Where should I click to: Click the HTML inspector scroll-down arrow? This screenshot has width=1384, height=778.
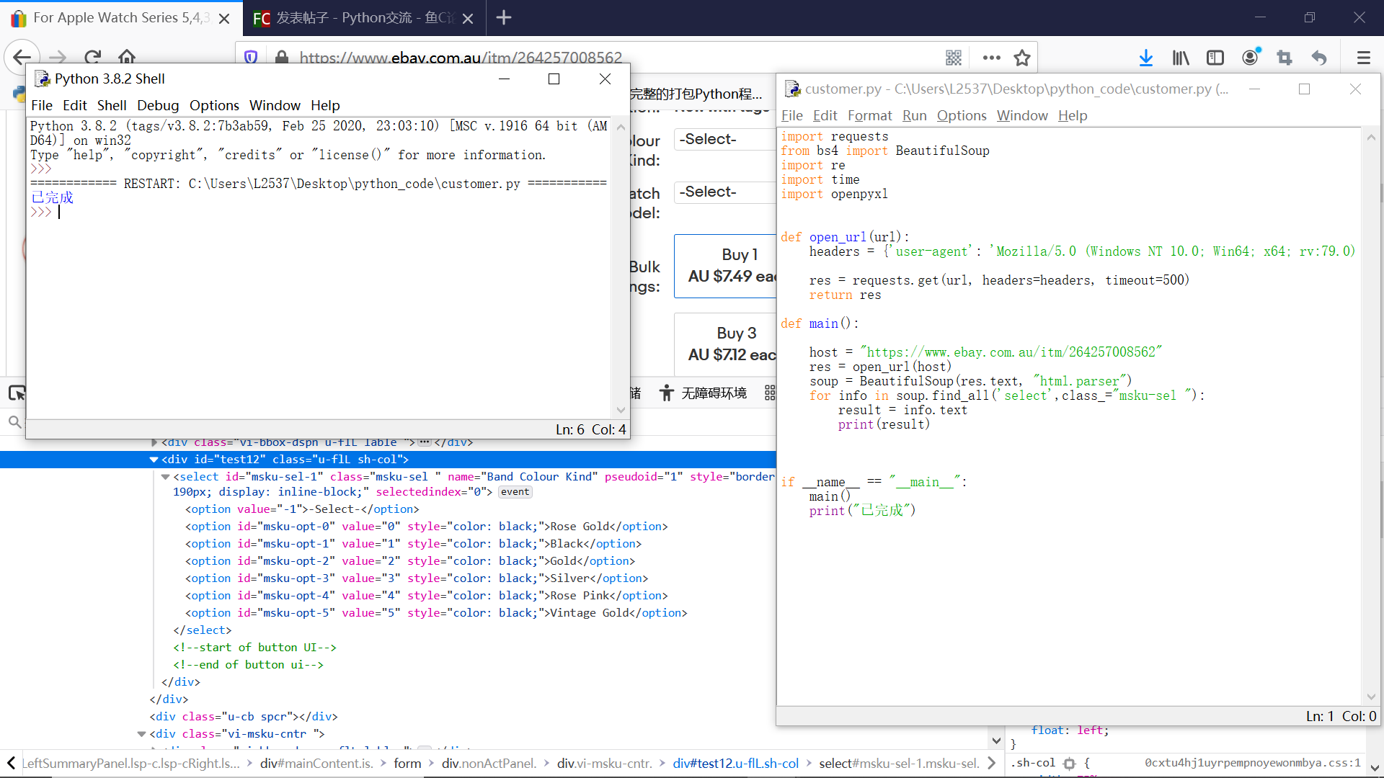click(x=995, y=740)
